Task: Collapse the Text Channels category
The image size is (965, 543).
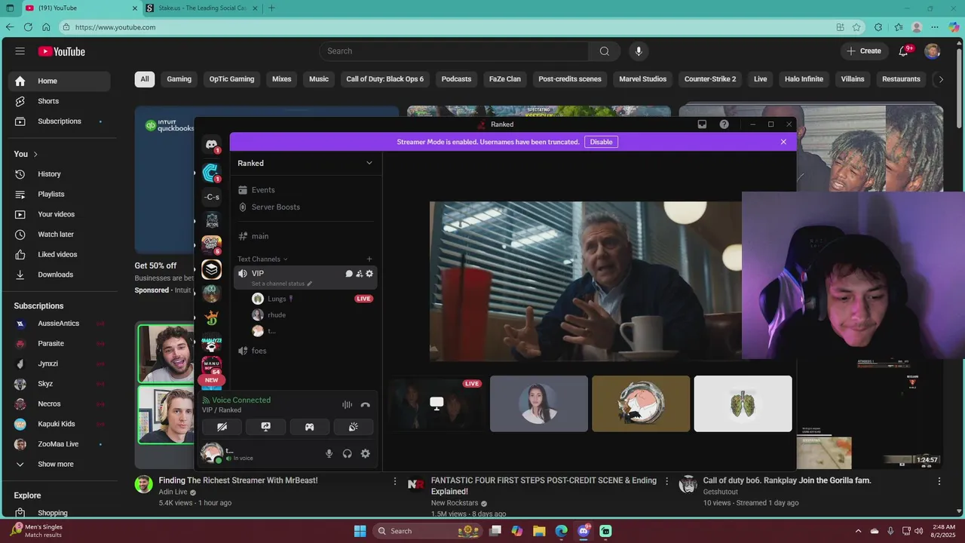Action: (x=262, y=259)
